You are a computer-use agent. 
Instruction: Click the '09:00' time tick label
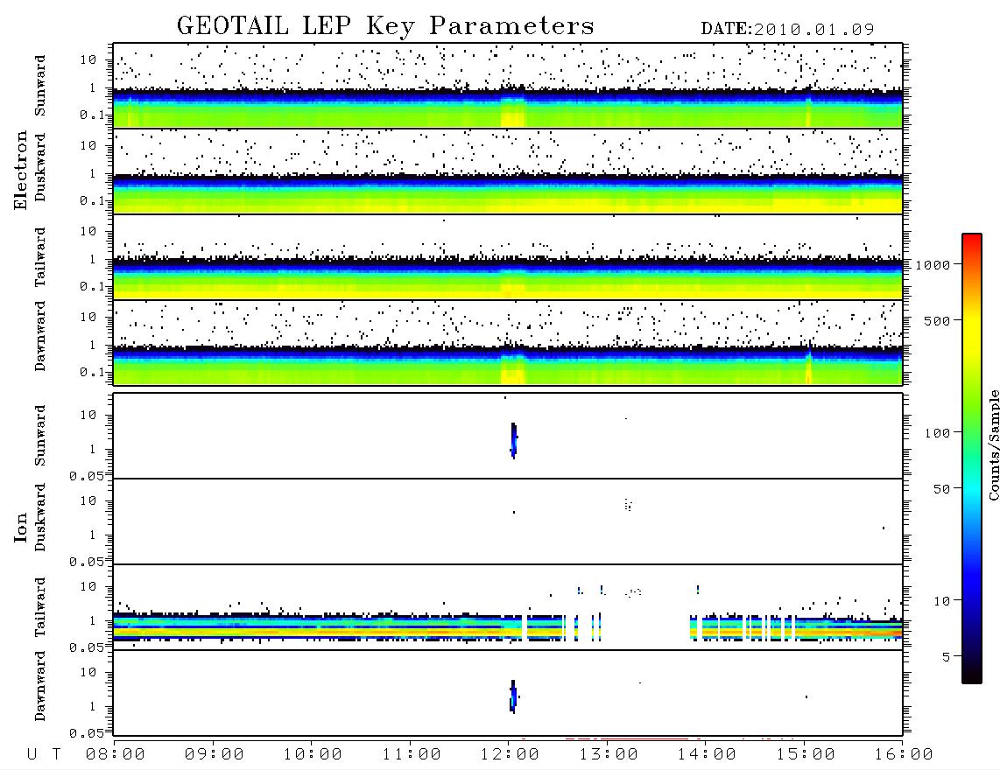point(215,754)
